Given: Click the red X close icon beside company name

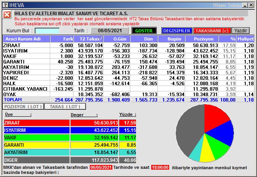Looking at the screenshot, I should coord(7,15).
